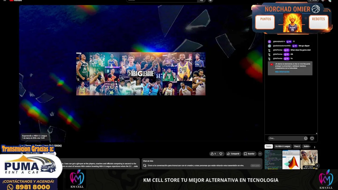Click the gray 'b' avatar in chat
The width and height of the screenshot is (338, 190).
point(269,46)
